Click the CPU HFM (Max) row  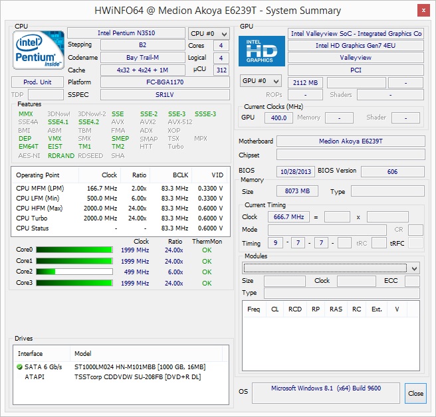(120, 208)
